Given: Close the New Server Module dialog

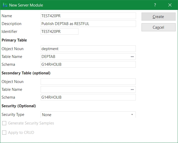Looking at the screenshot, I should coord(170,5).
